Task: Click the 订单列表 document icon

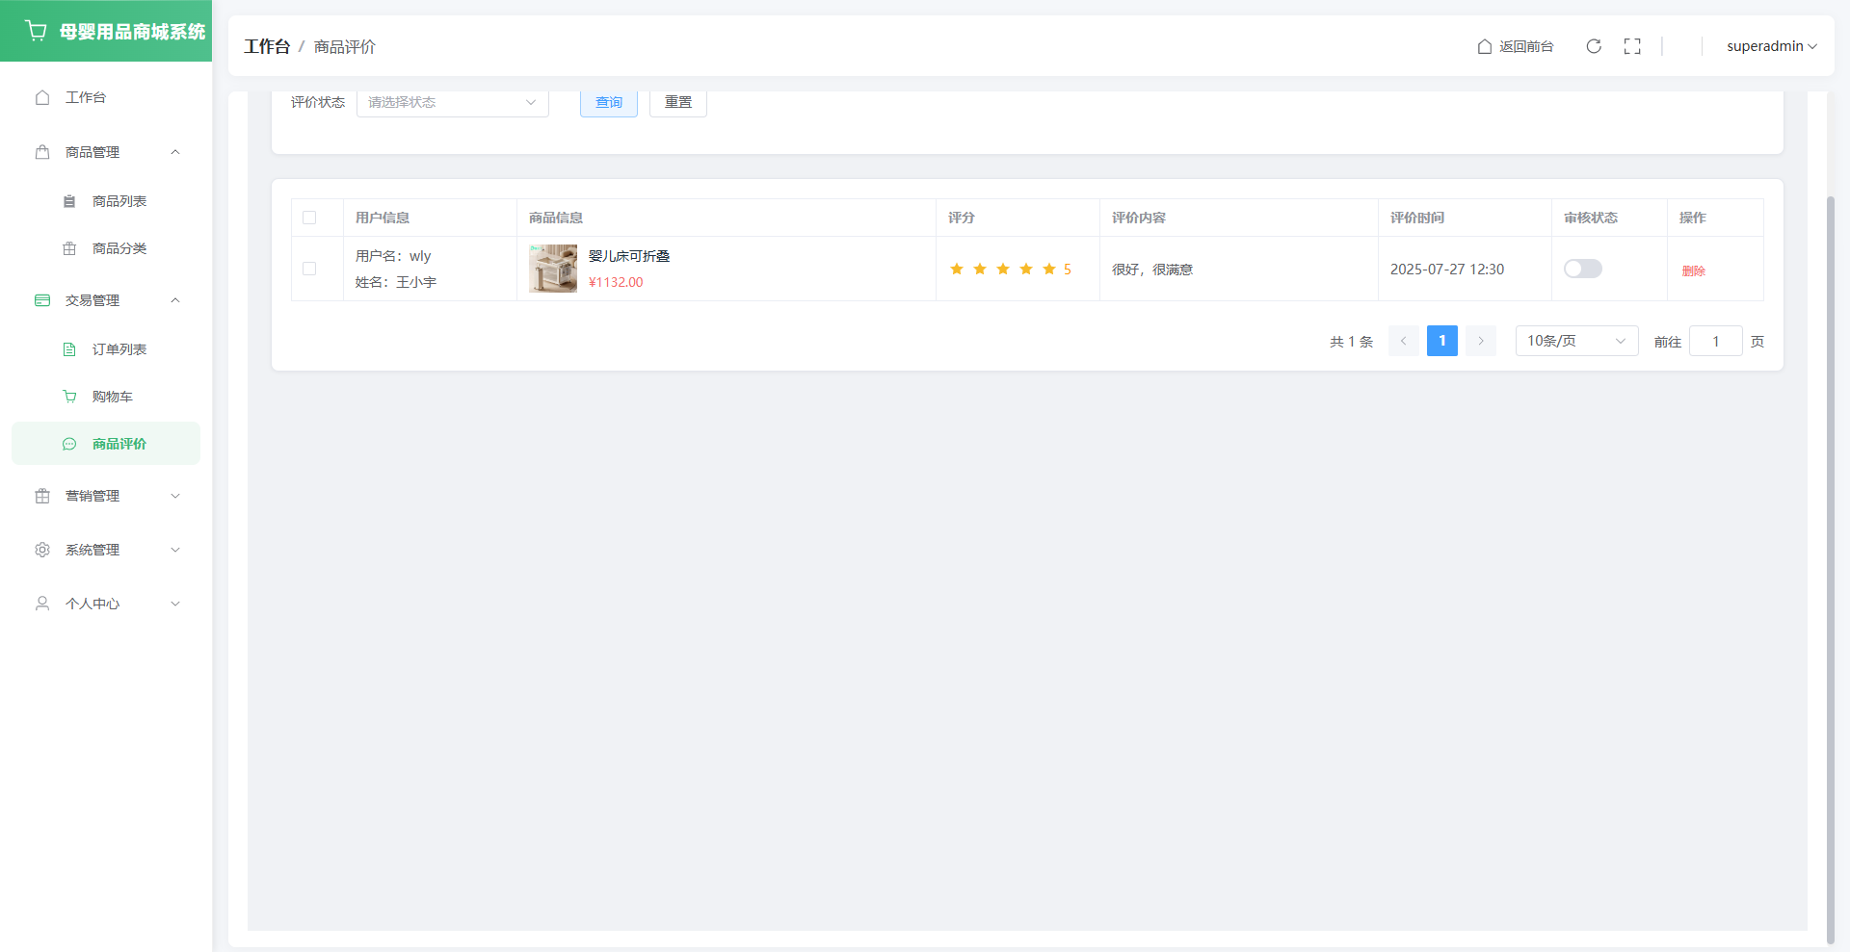Action: 69,349
